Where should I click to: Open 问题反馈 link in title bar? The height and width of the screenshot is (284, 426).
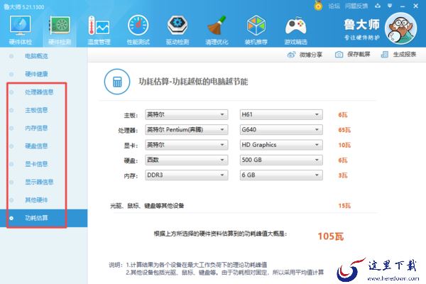356,6
